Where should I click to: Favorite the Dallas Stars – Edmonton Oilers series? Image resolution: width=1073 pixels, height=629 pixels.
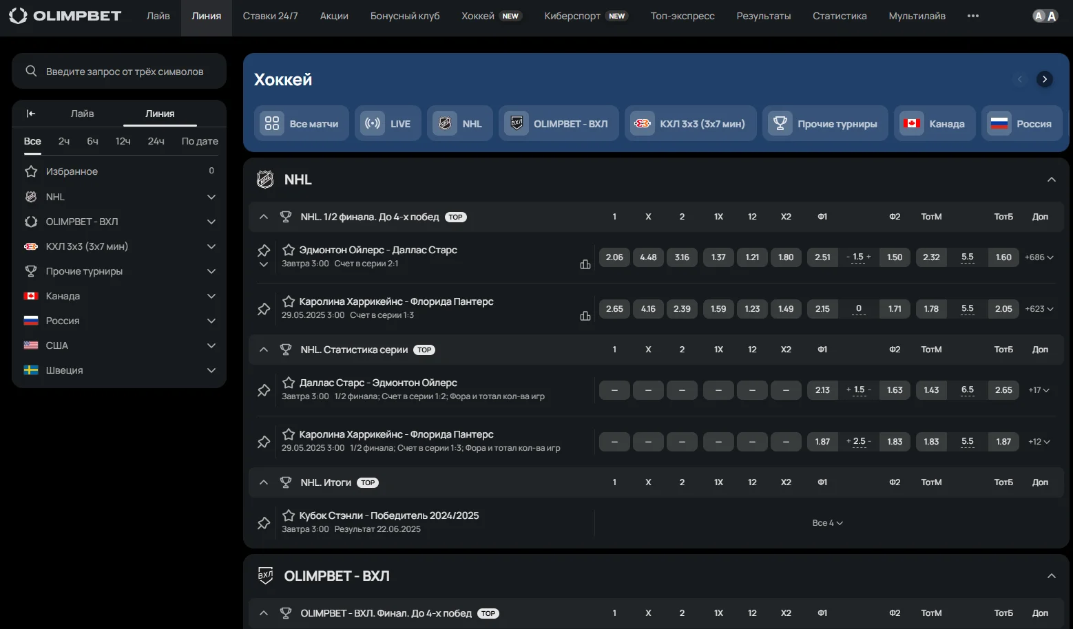[x=289, y=383]
